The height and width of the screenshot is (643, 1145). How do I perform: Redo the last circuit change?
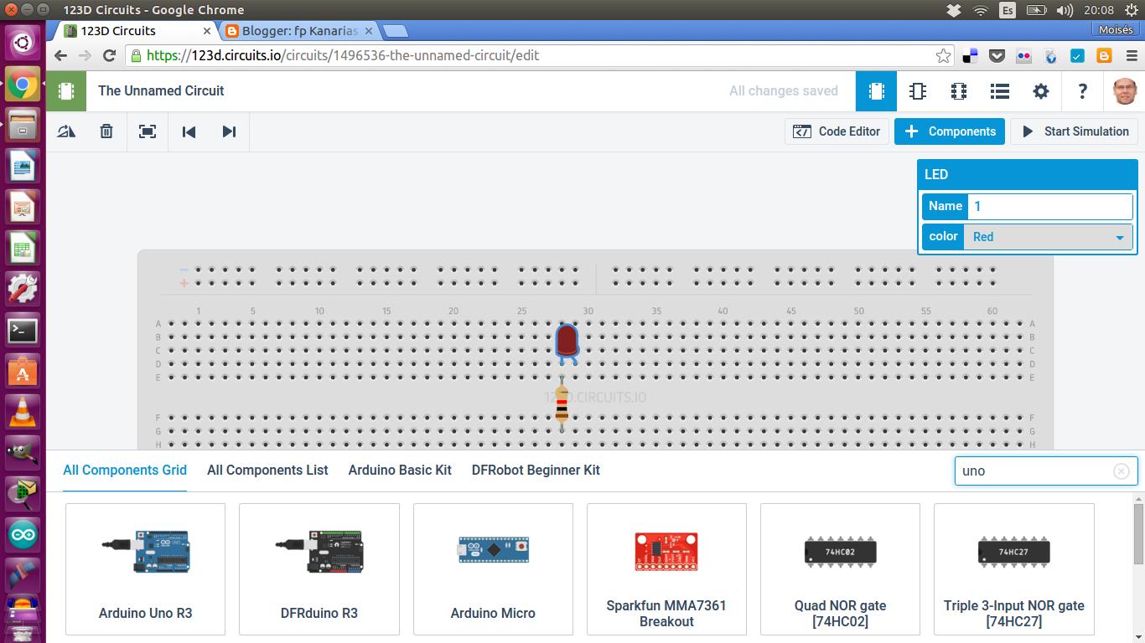(x=229, y=131)
